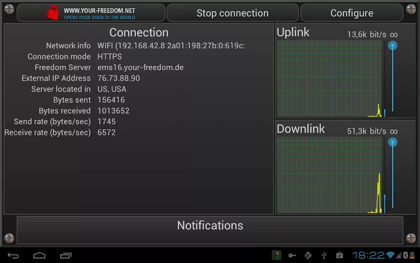Open the recent apps icon
The image size is (420, 263).
point(66,255)
